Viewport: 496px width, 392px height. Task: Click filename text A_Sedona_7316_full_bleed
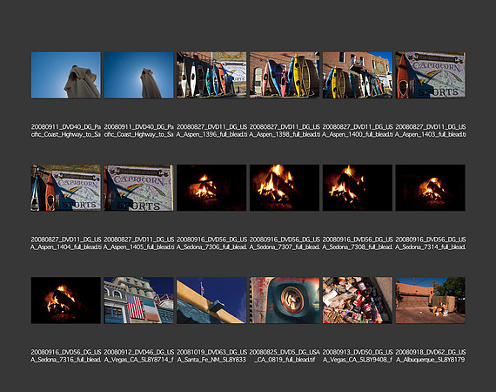point(65,360)
